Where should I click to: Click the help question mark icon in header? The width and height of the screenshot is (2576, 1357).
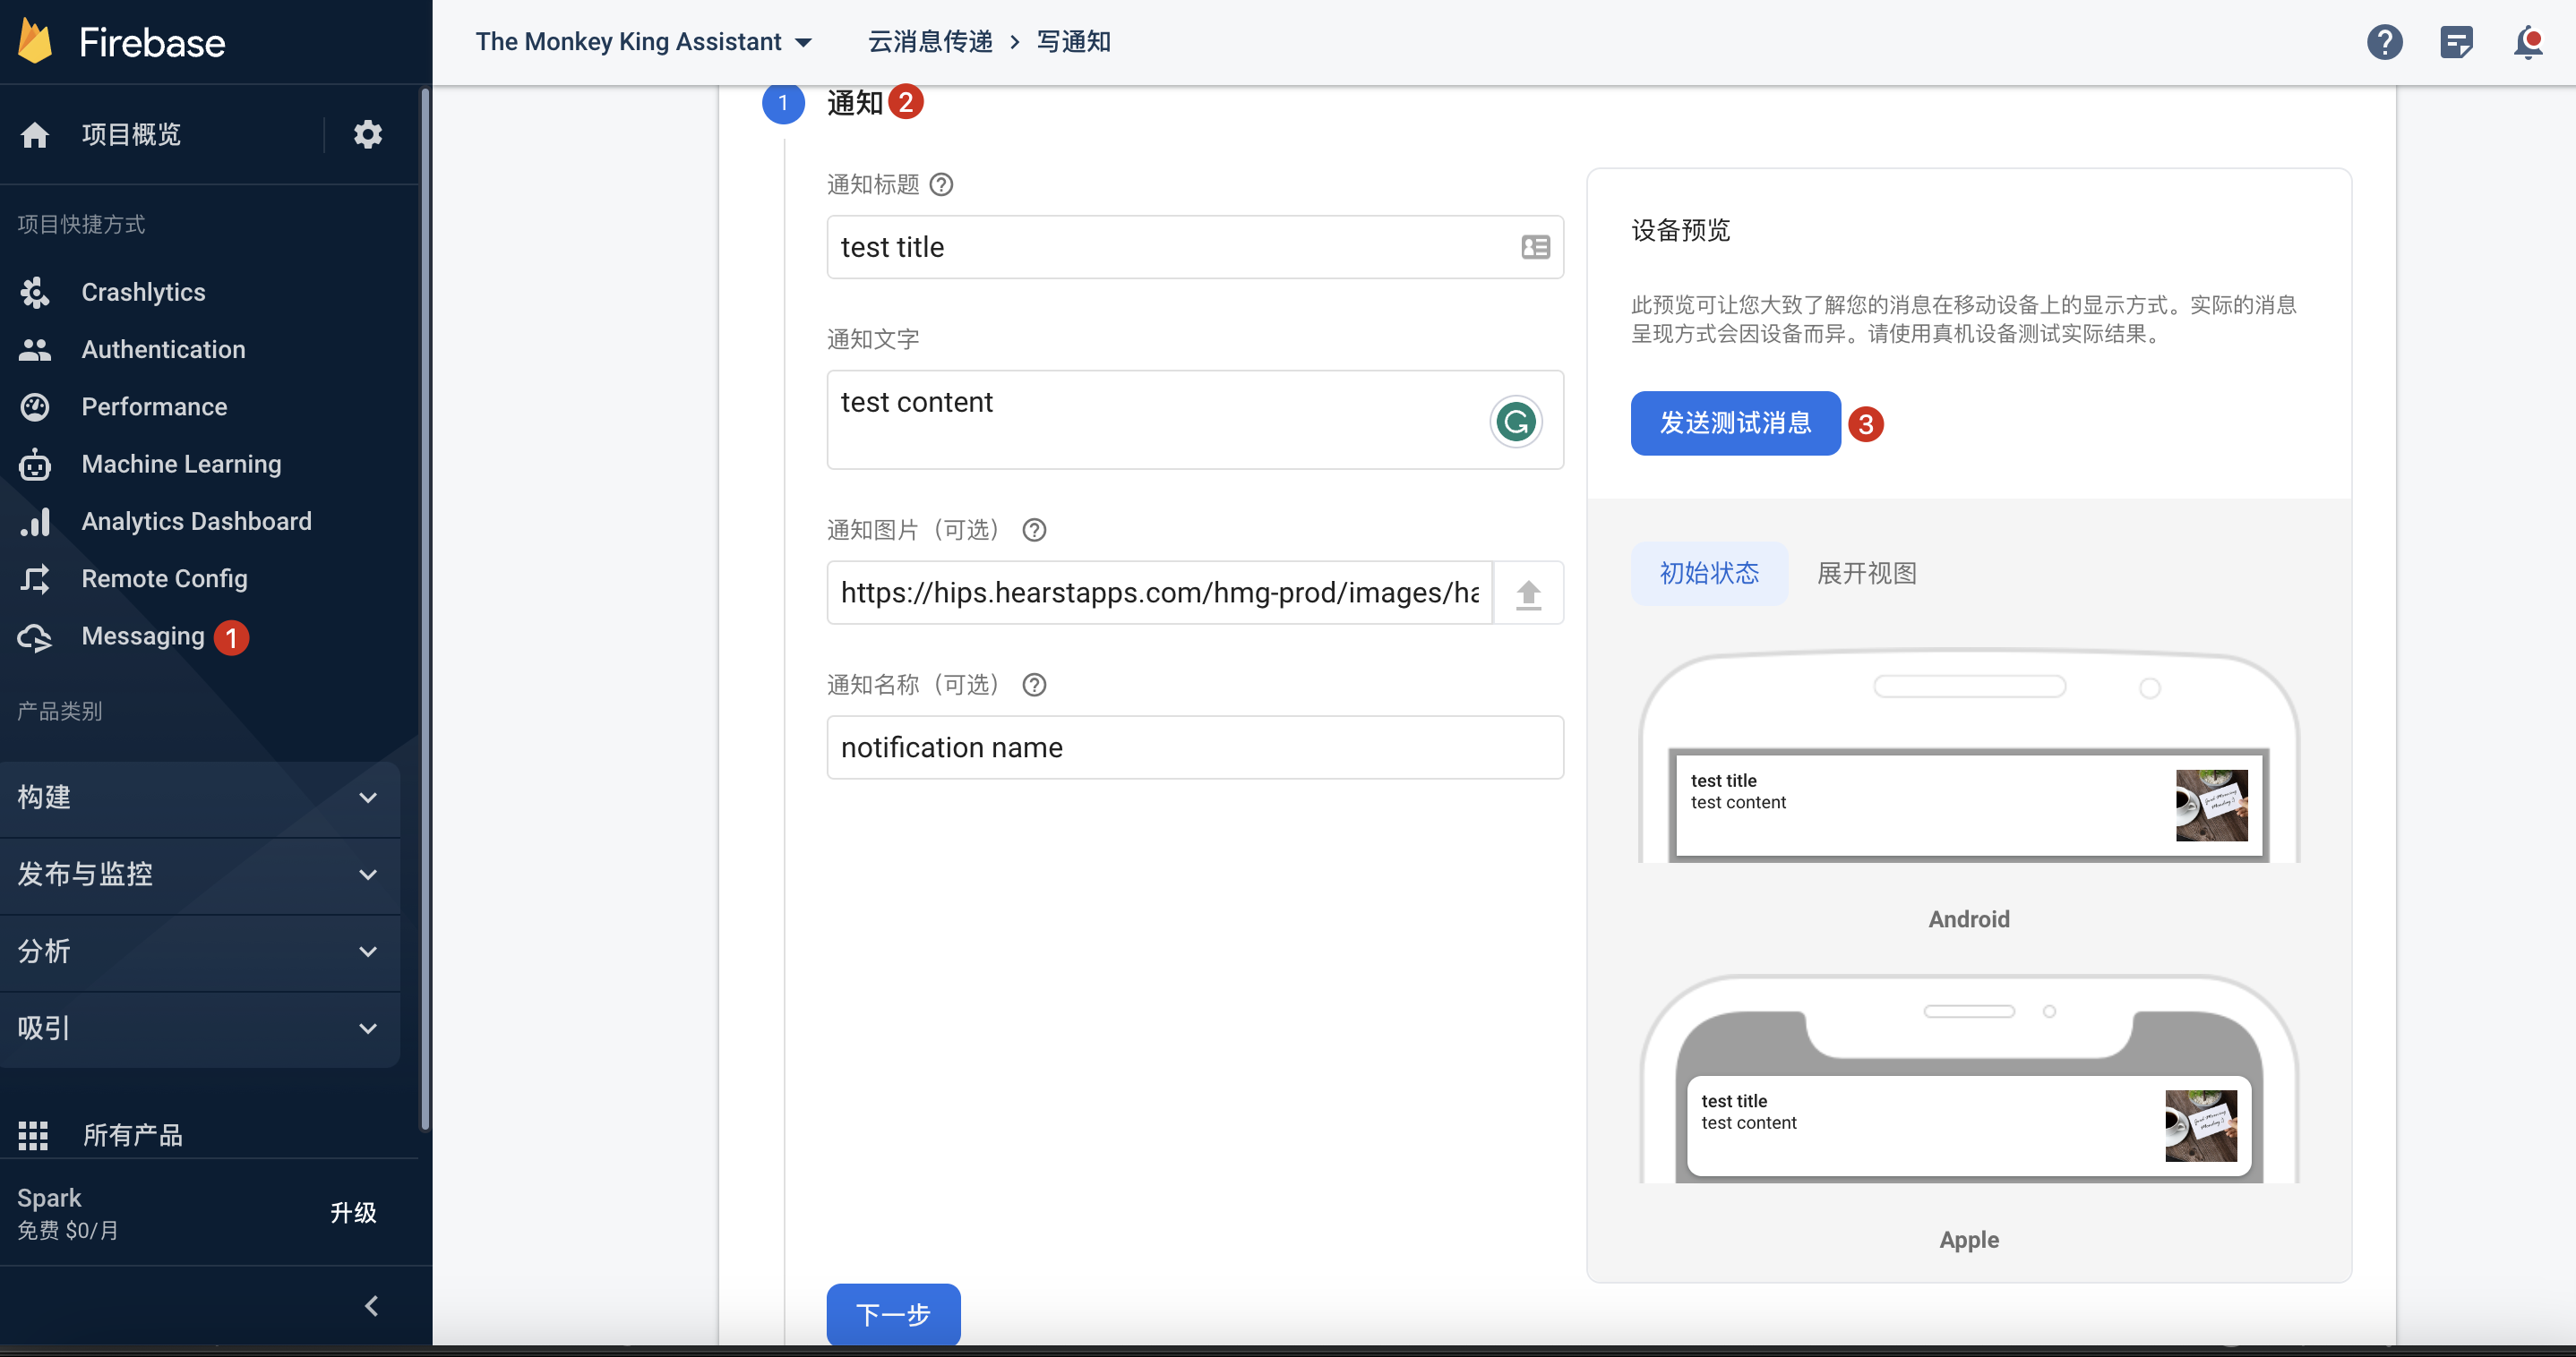[2384, 42]
